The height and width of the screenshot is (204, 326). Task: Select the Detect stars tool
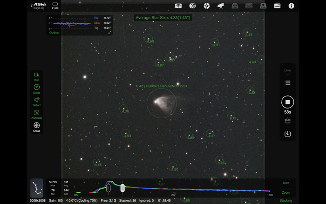tap(36, 101)
